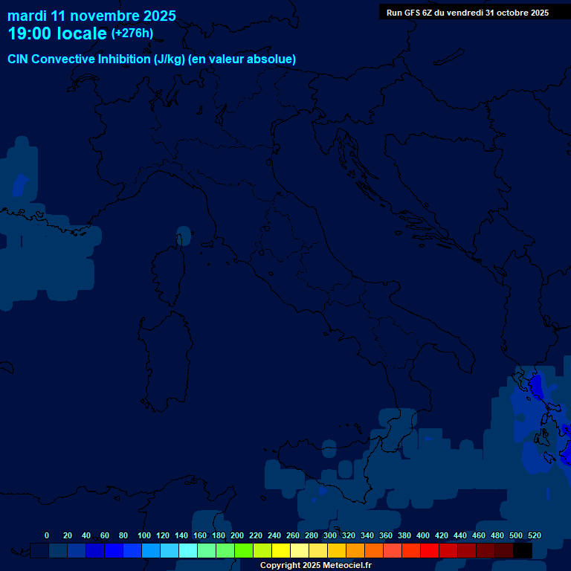The image size is (571, 571).
Task: Click the "0" value label on the scale
Action: point(47,535)
